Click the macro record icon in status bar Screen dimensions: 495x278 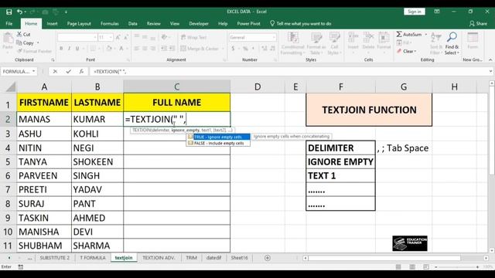click(21, 267)
